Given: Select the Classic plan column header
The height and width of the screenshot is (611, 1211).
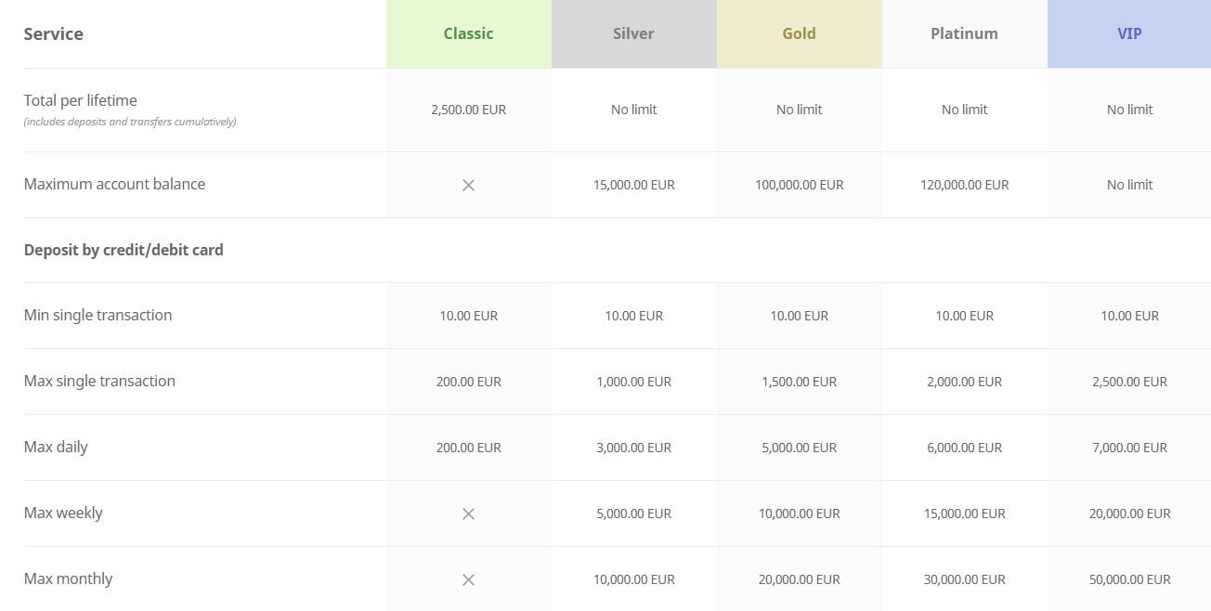Looking at the screenshot, I should coord(468,33).
